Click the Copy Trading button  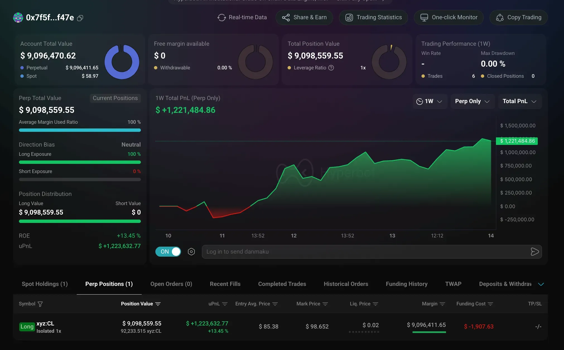(x=519, y=18)
